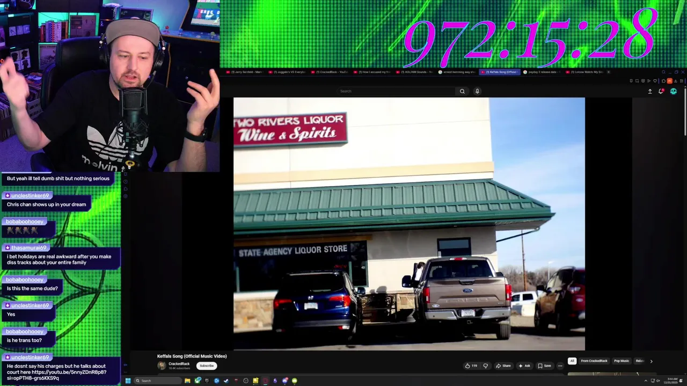Click chat message 'Is this the same dude?'
687x386 pixels.
(x=32, y=288)
